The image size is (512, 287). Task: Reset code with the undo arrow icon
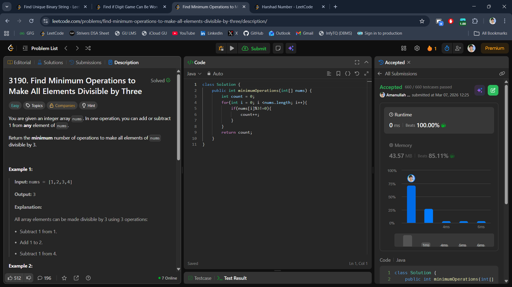tap(357, 74)
